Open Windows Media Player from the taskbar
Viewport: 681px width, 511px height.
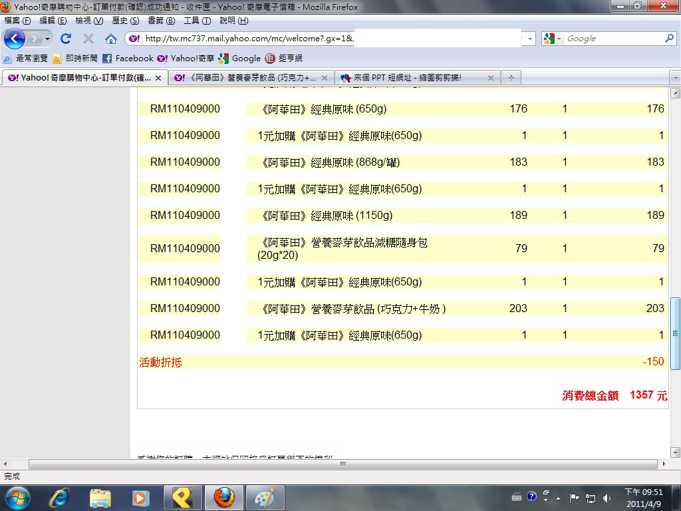[141, 498]
